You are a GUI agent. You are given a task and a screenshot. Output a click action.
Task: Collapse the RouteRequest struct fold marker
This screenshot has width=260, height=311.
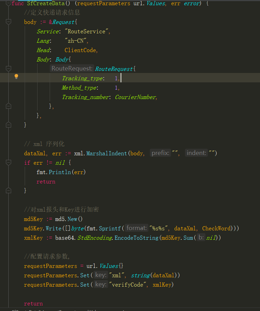click(x=8, y=68)
